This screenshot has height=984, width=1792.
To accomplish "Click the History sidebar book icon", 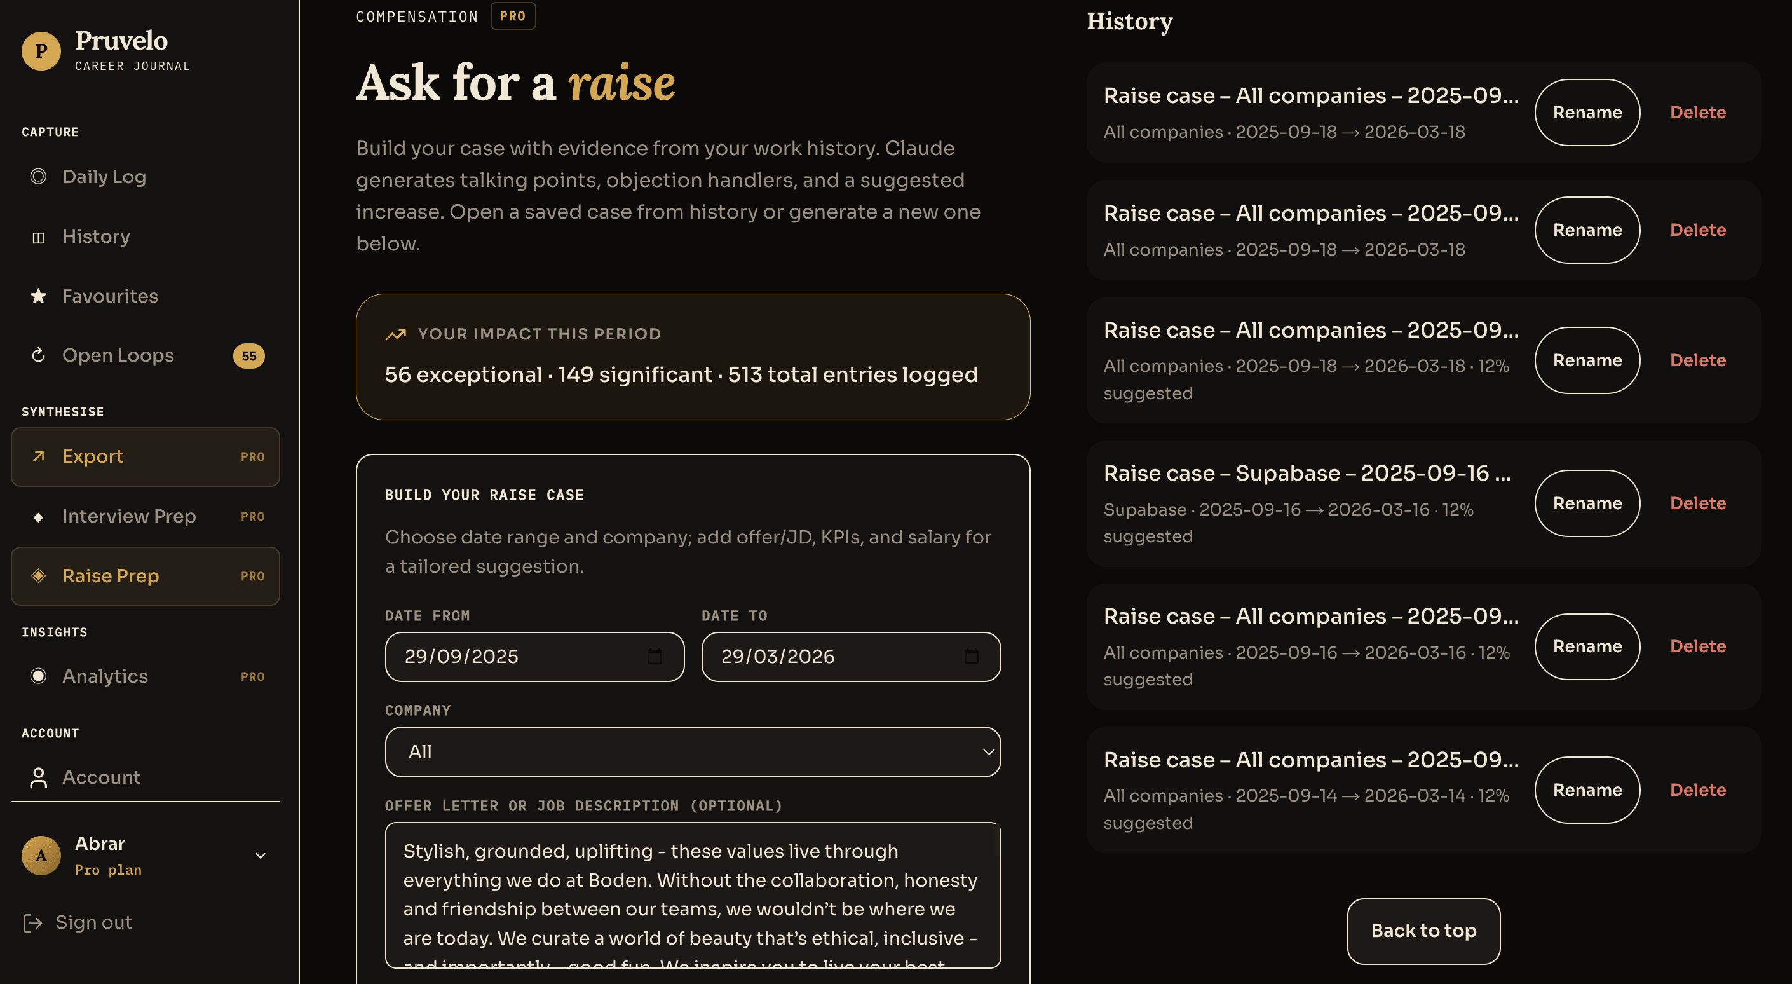I will pos(38,237).
